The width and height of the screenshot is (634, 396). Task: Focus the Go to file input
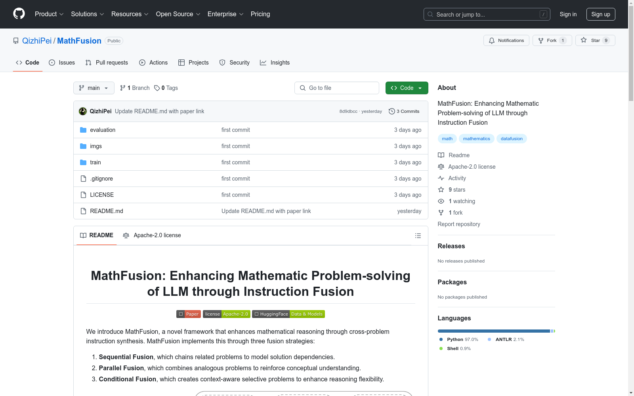coord(337,88)
